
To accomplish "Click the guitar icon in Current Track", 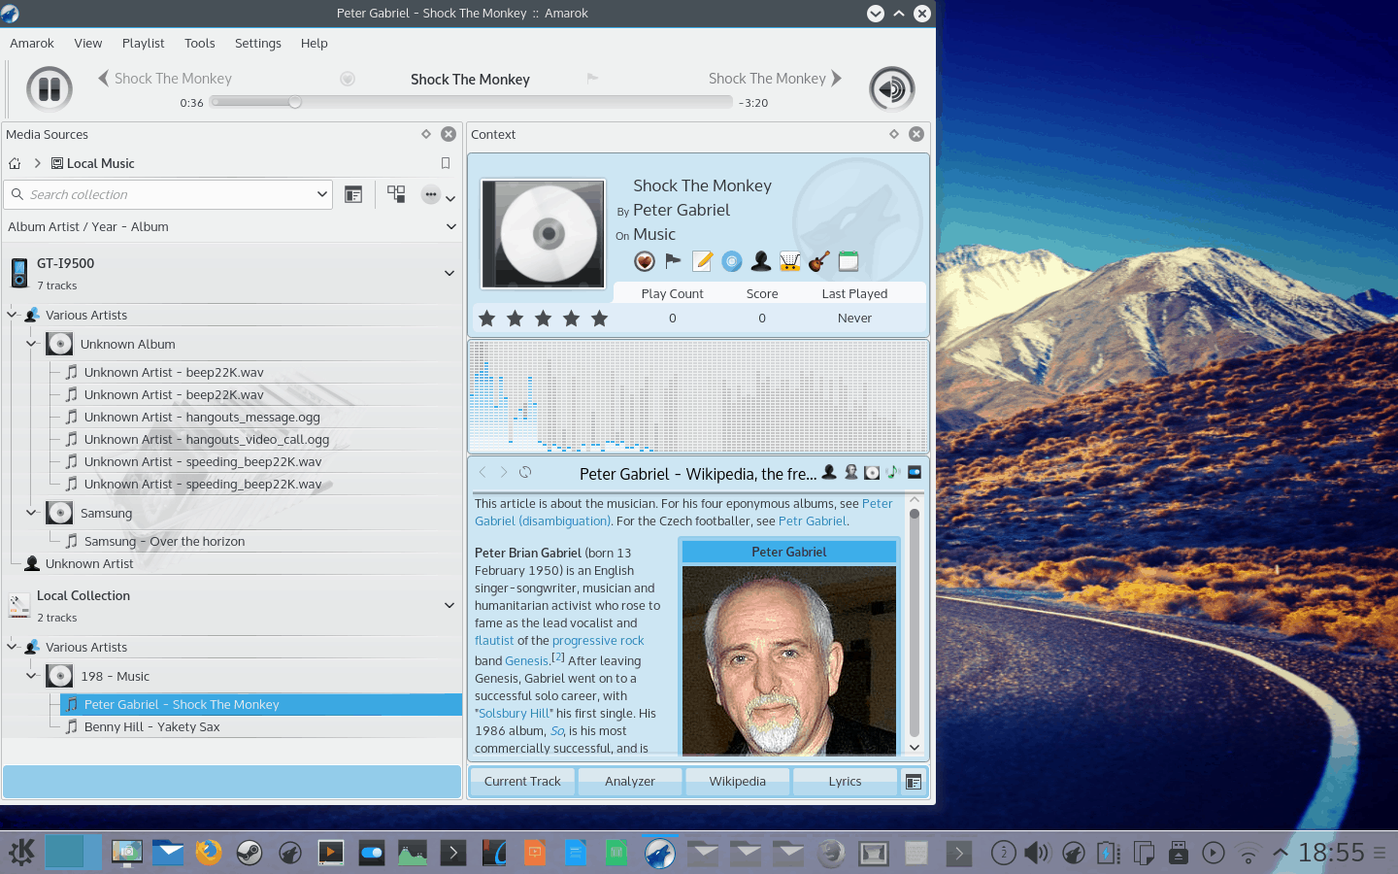I will tap(819, 260).
